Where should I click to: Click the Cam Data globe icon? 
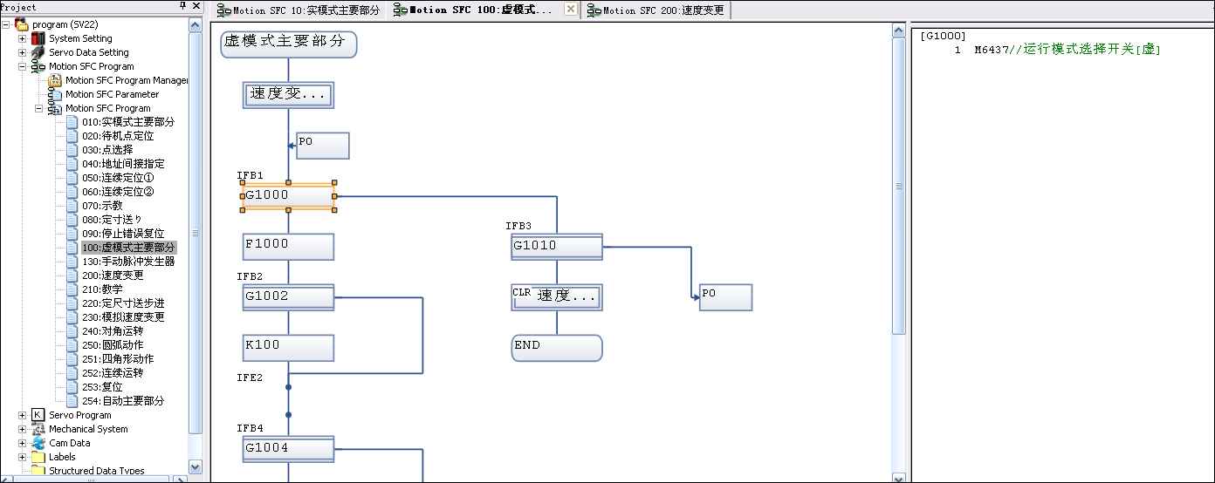click(x=38, y=443)
